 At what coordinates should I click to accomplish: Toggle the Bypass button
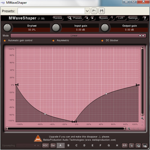103,18
